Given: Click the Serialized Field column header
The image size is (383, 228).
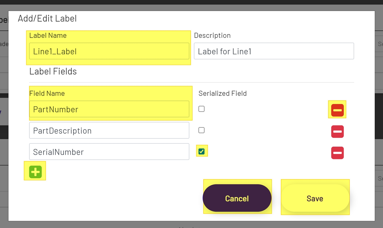Looking at the screenshot, I should (222, 93).
